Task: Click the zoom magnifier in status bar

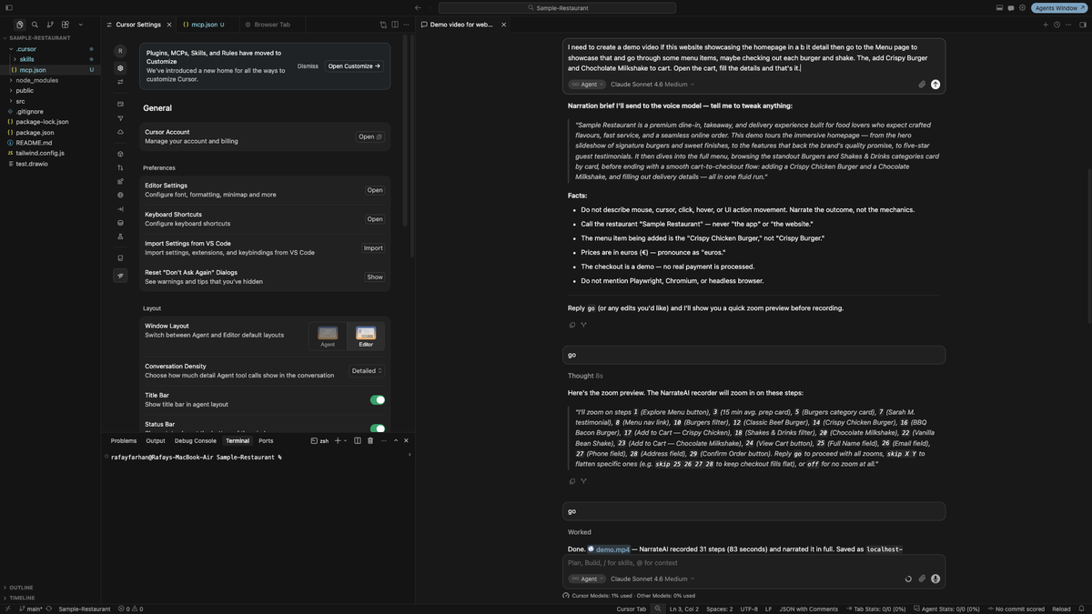Action: 658,609
